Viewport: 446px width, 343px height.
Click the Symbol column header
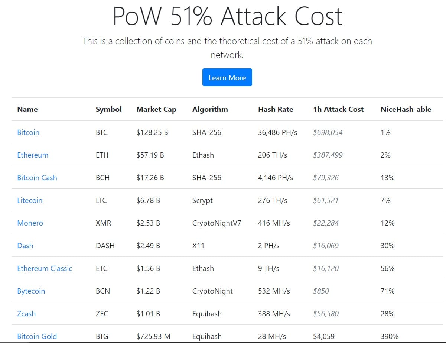[109, 109]
